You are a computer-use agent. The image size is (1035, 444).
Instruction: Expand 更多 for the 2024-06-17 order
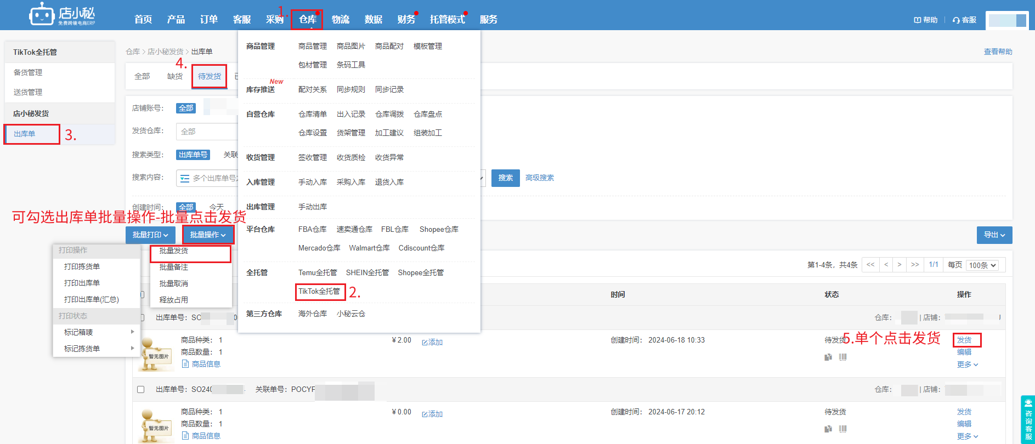point(968,436)
